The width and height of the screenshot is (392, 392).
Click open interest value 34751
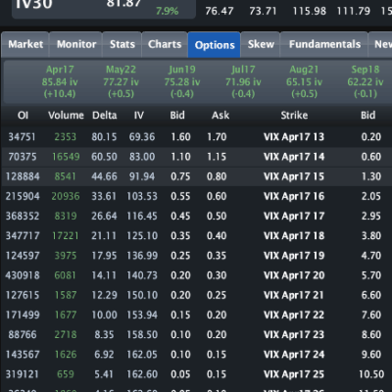[x=22, y=137]
